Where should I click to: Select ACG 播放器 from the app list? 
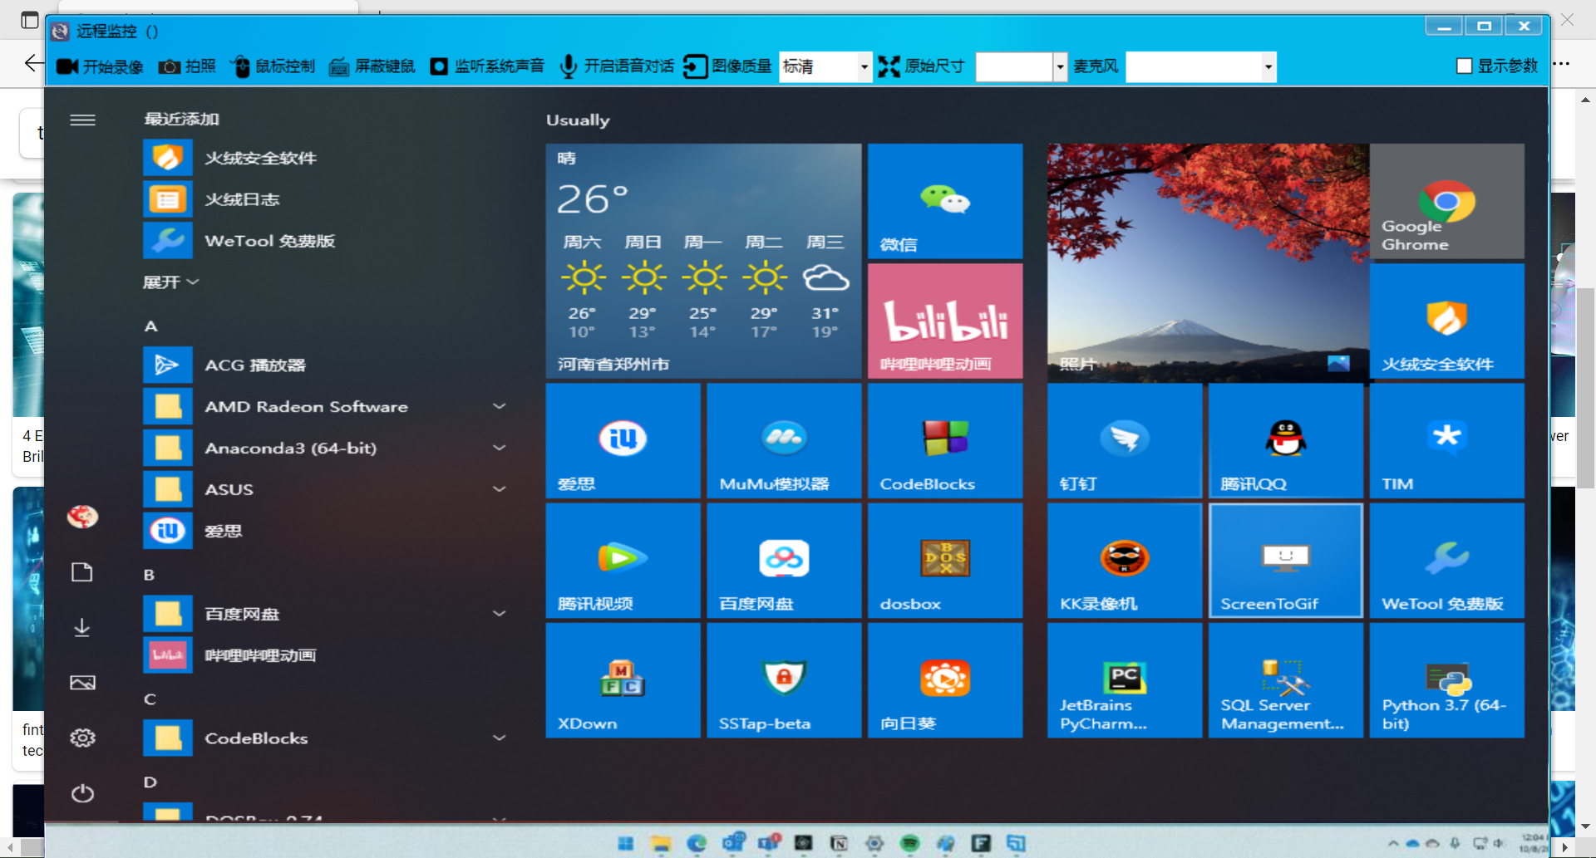(x=254, y=365)
